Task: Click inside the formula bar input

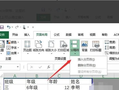Action: [x=62, y=67]
